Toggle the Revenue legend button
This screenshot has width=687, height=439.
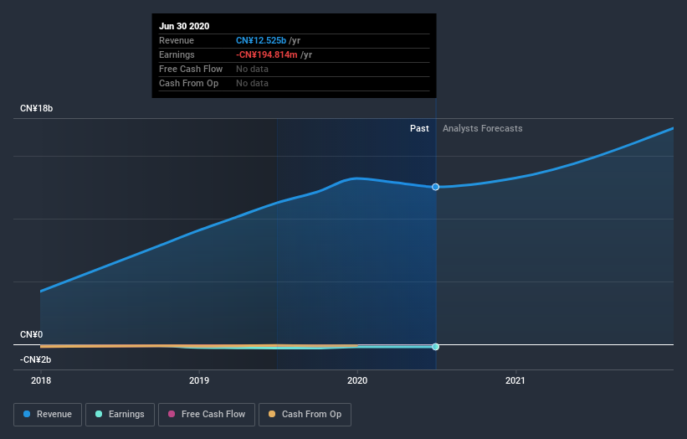coord(48,415)
